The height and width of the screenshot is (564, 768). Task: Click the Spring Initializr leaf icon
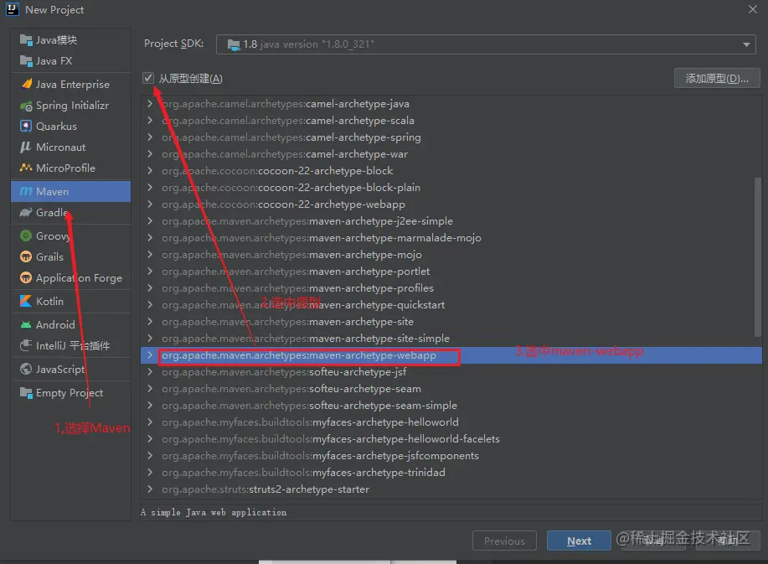(26, 106)
